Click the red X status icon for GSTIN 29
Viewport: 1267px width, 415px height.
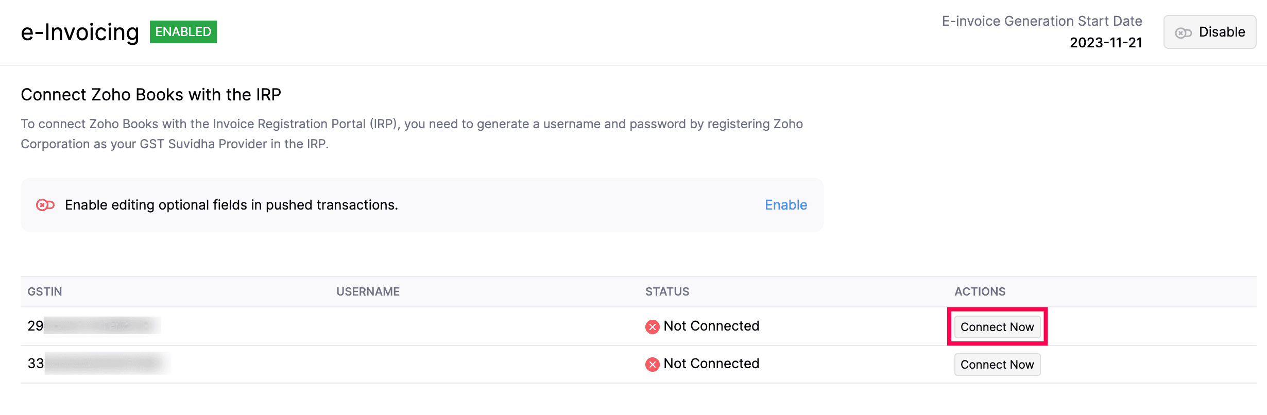click(x=652, y=326)
